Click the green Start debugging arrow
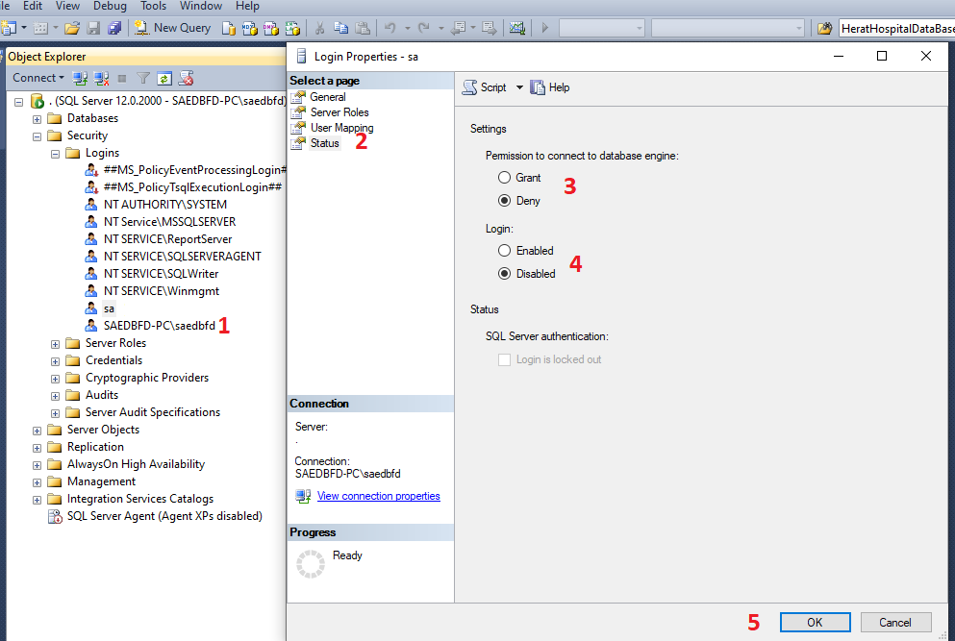Image resolution: width=955 pixels, height=641 pixels. click(545, 28)
